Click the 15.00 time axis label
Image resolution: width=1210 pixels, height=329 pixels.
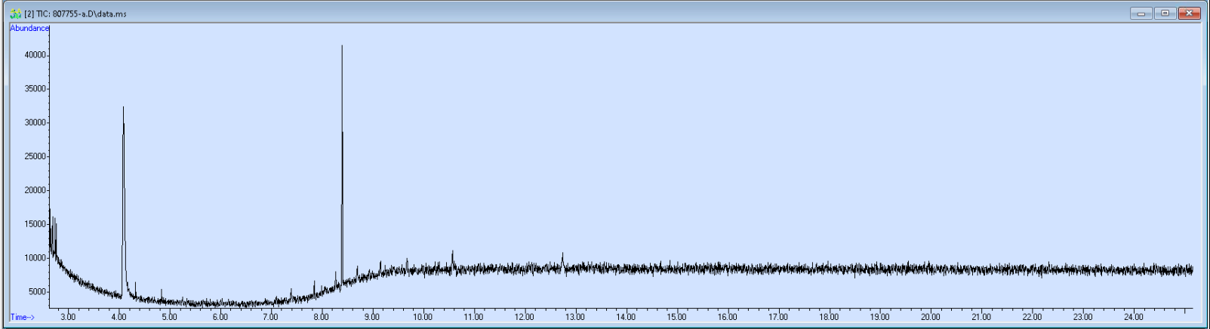click(x=676, y=317)
